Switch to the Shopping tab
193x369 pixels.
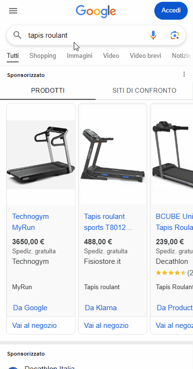[x=43, y=56]
